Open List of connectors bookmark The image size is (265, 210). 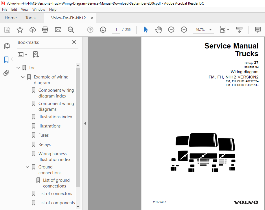pyautogui.click(x=55, y=194)
